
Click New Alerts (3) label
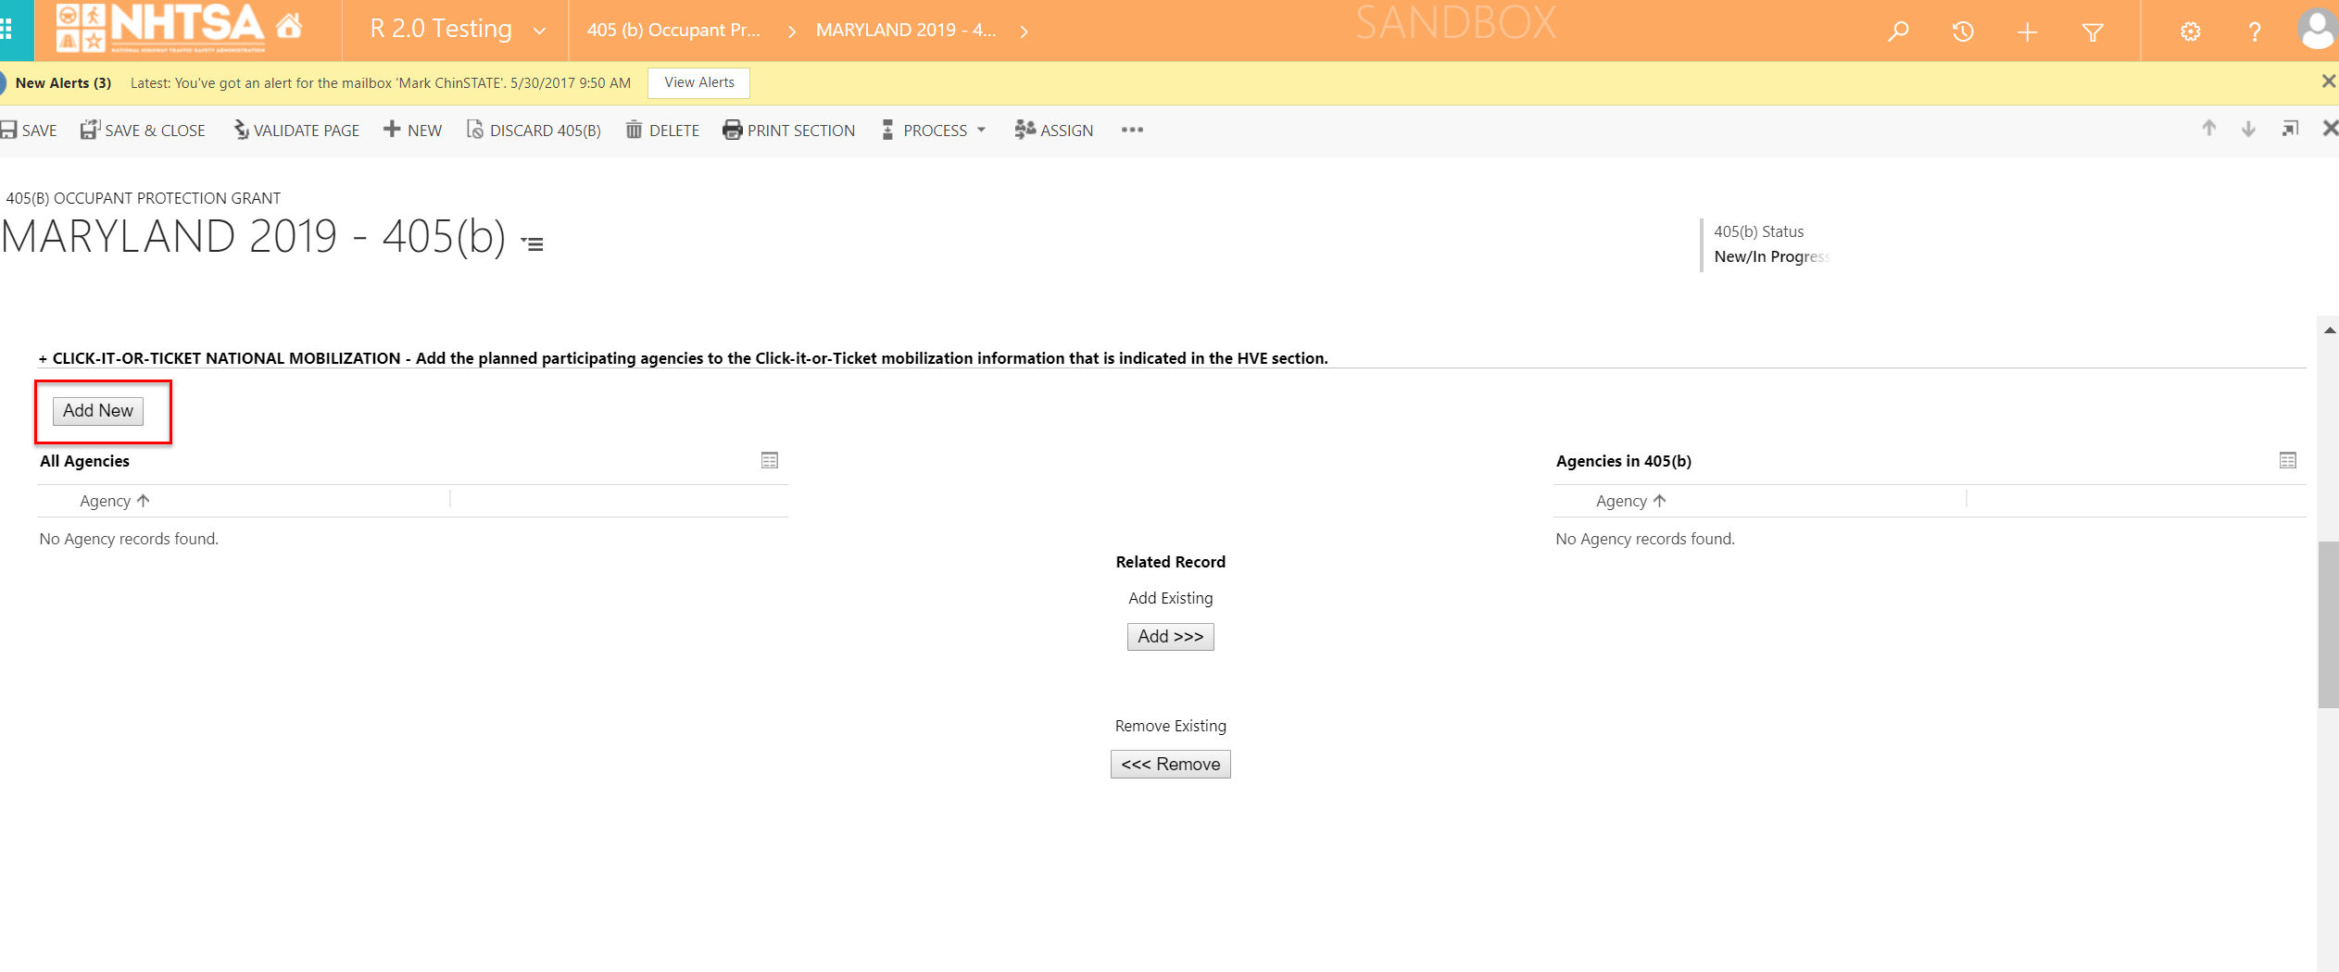(63, 83)
